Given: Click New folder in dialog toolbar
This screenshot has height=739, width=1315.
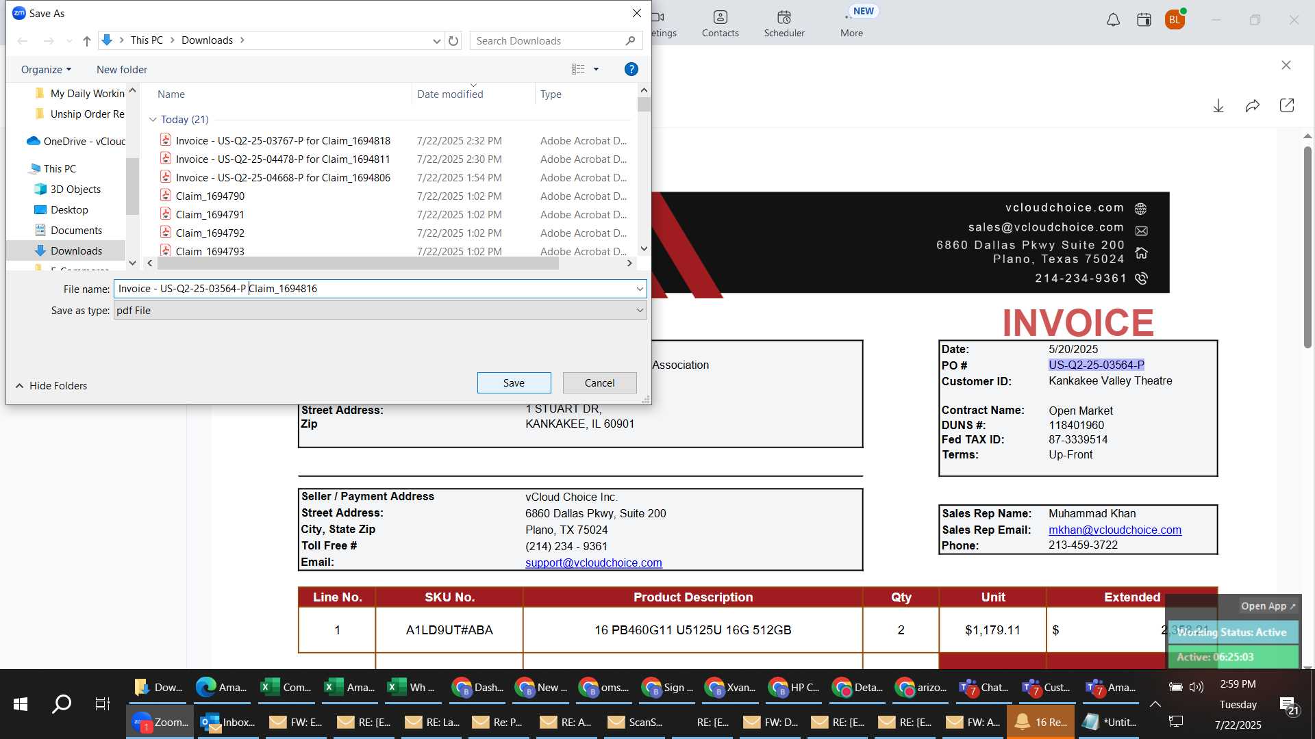Looking at the screenshot, I should (122, 69).
